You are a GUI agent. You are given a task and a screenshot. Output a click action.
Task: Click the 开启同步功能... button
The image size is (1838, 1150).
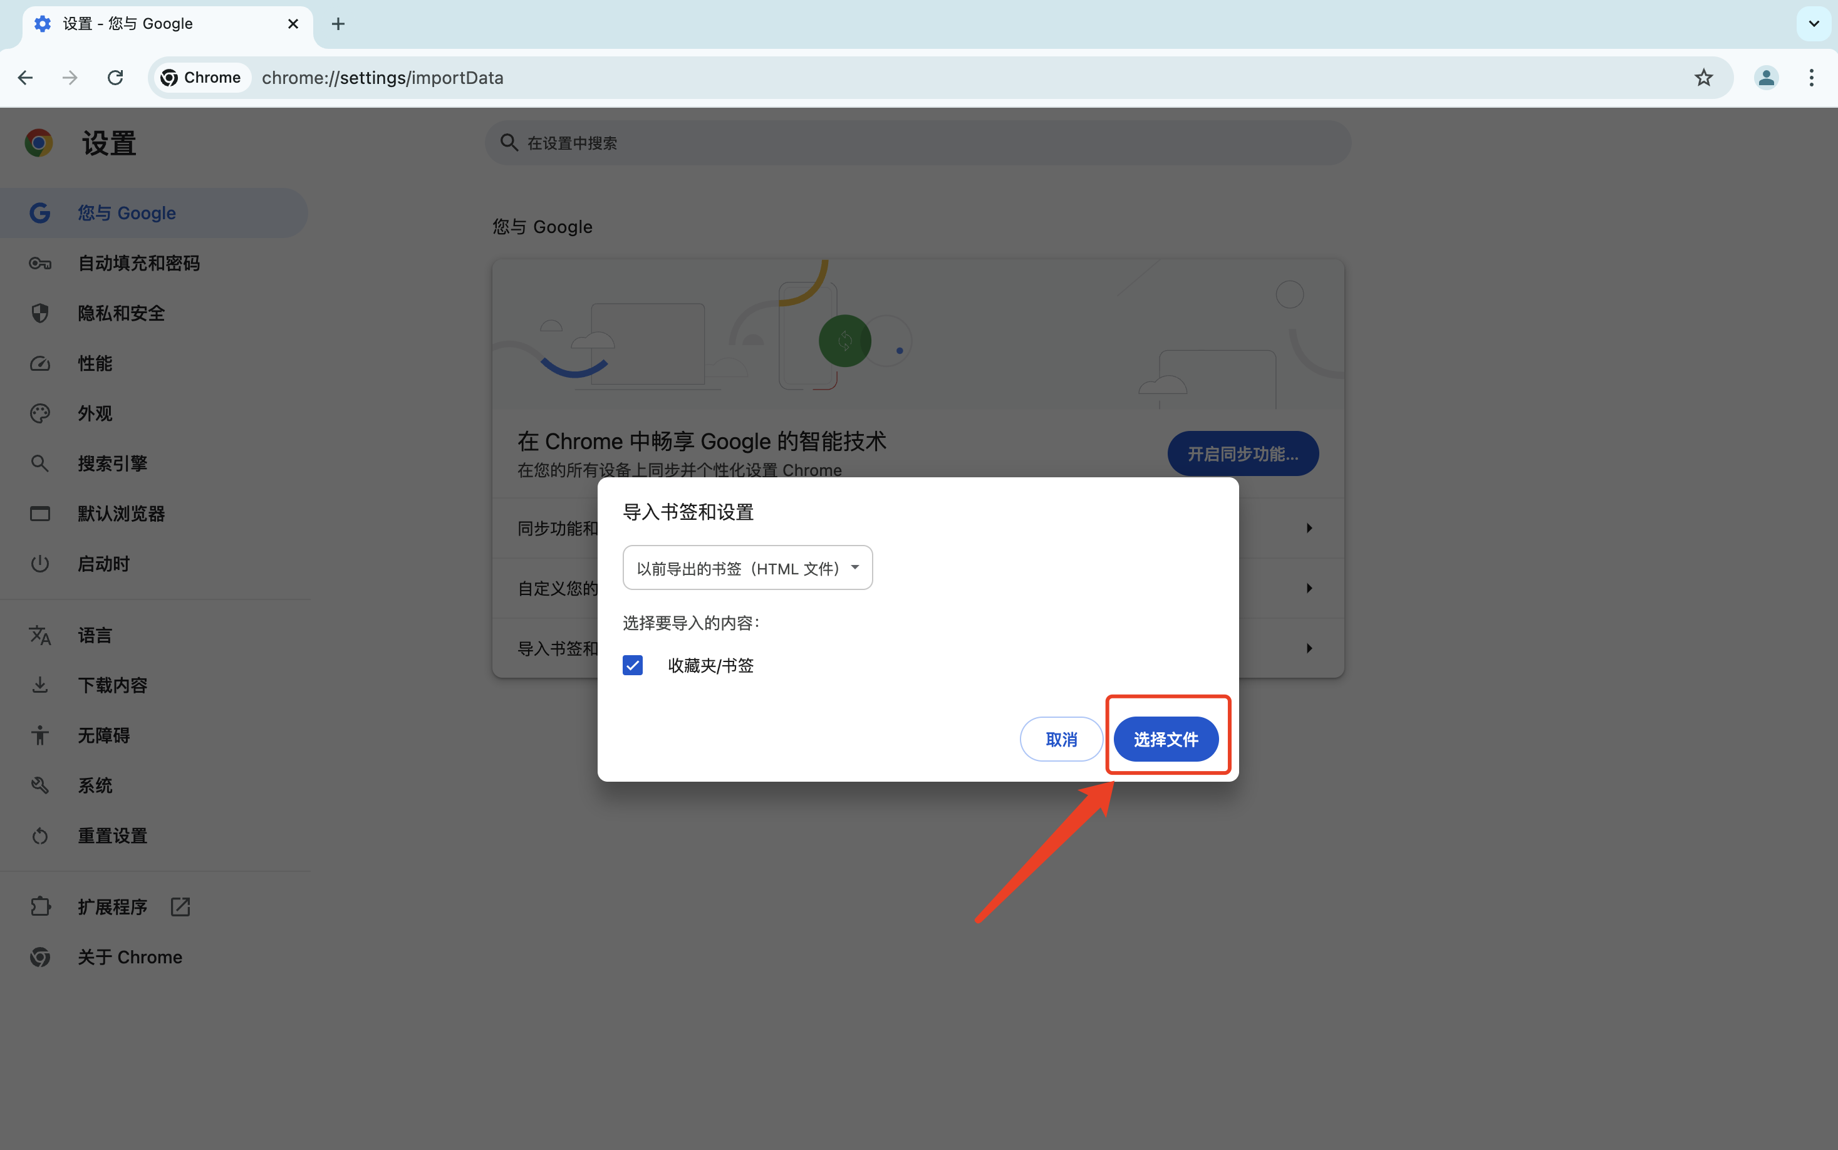pyautogui.click(x=1243, y=454)
